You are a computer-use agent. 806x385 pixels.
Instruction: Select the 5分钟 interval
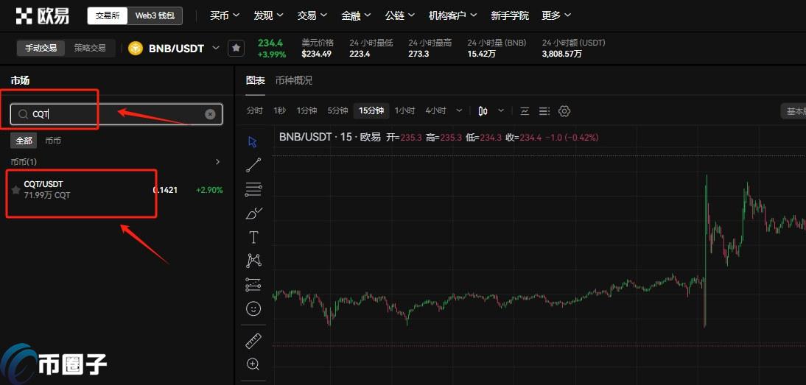[x=337, y=111]
